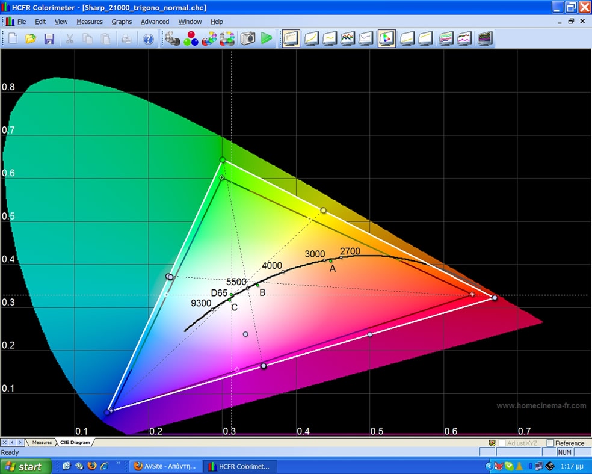
Task: Click the Open file folder icon
Action: click(31, 39)
